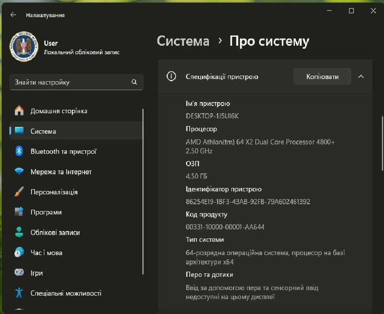Click the User account name
The width and height of the screenshot is (384, 314).
tap(51, 43)
